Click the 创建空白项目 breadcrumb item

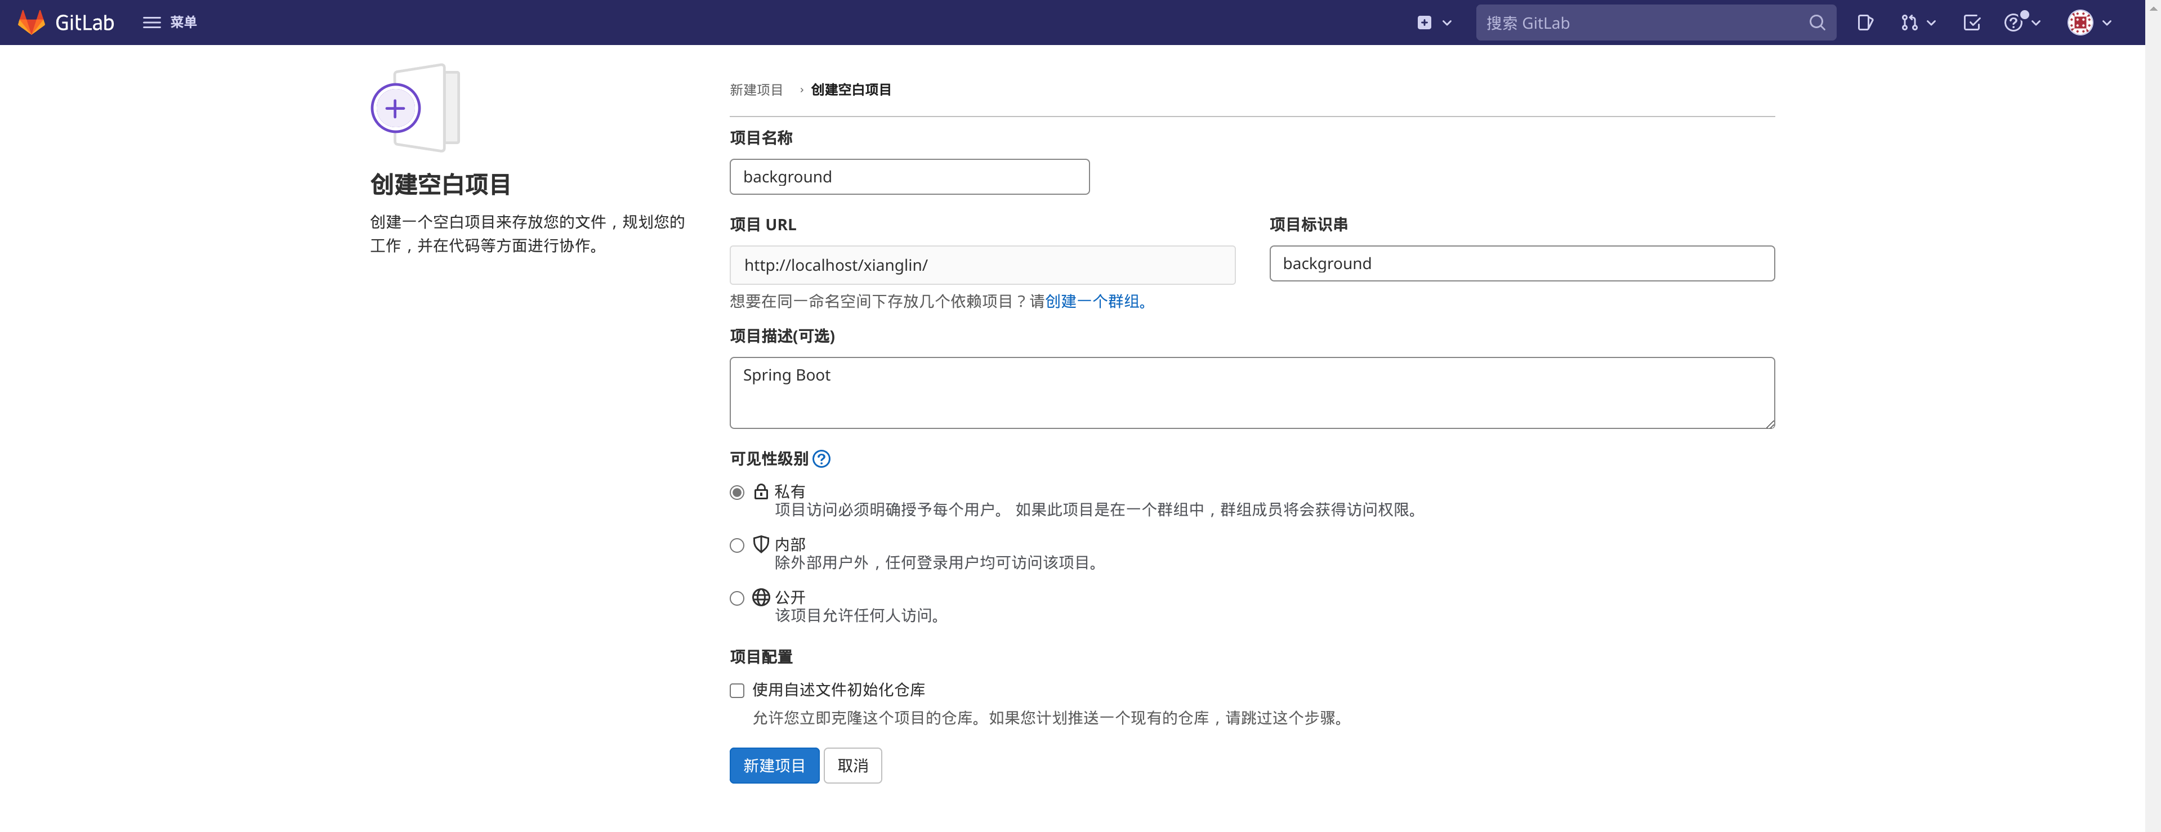point(851,90)
